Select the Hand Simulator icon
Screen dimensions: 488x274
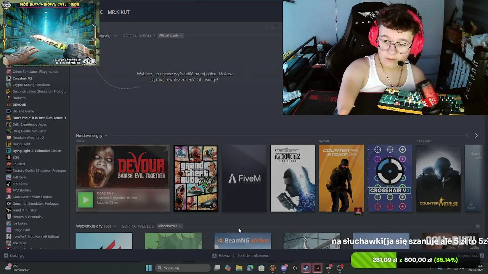pyautogui.click(x=9, y=210)
